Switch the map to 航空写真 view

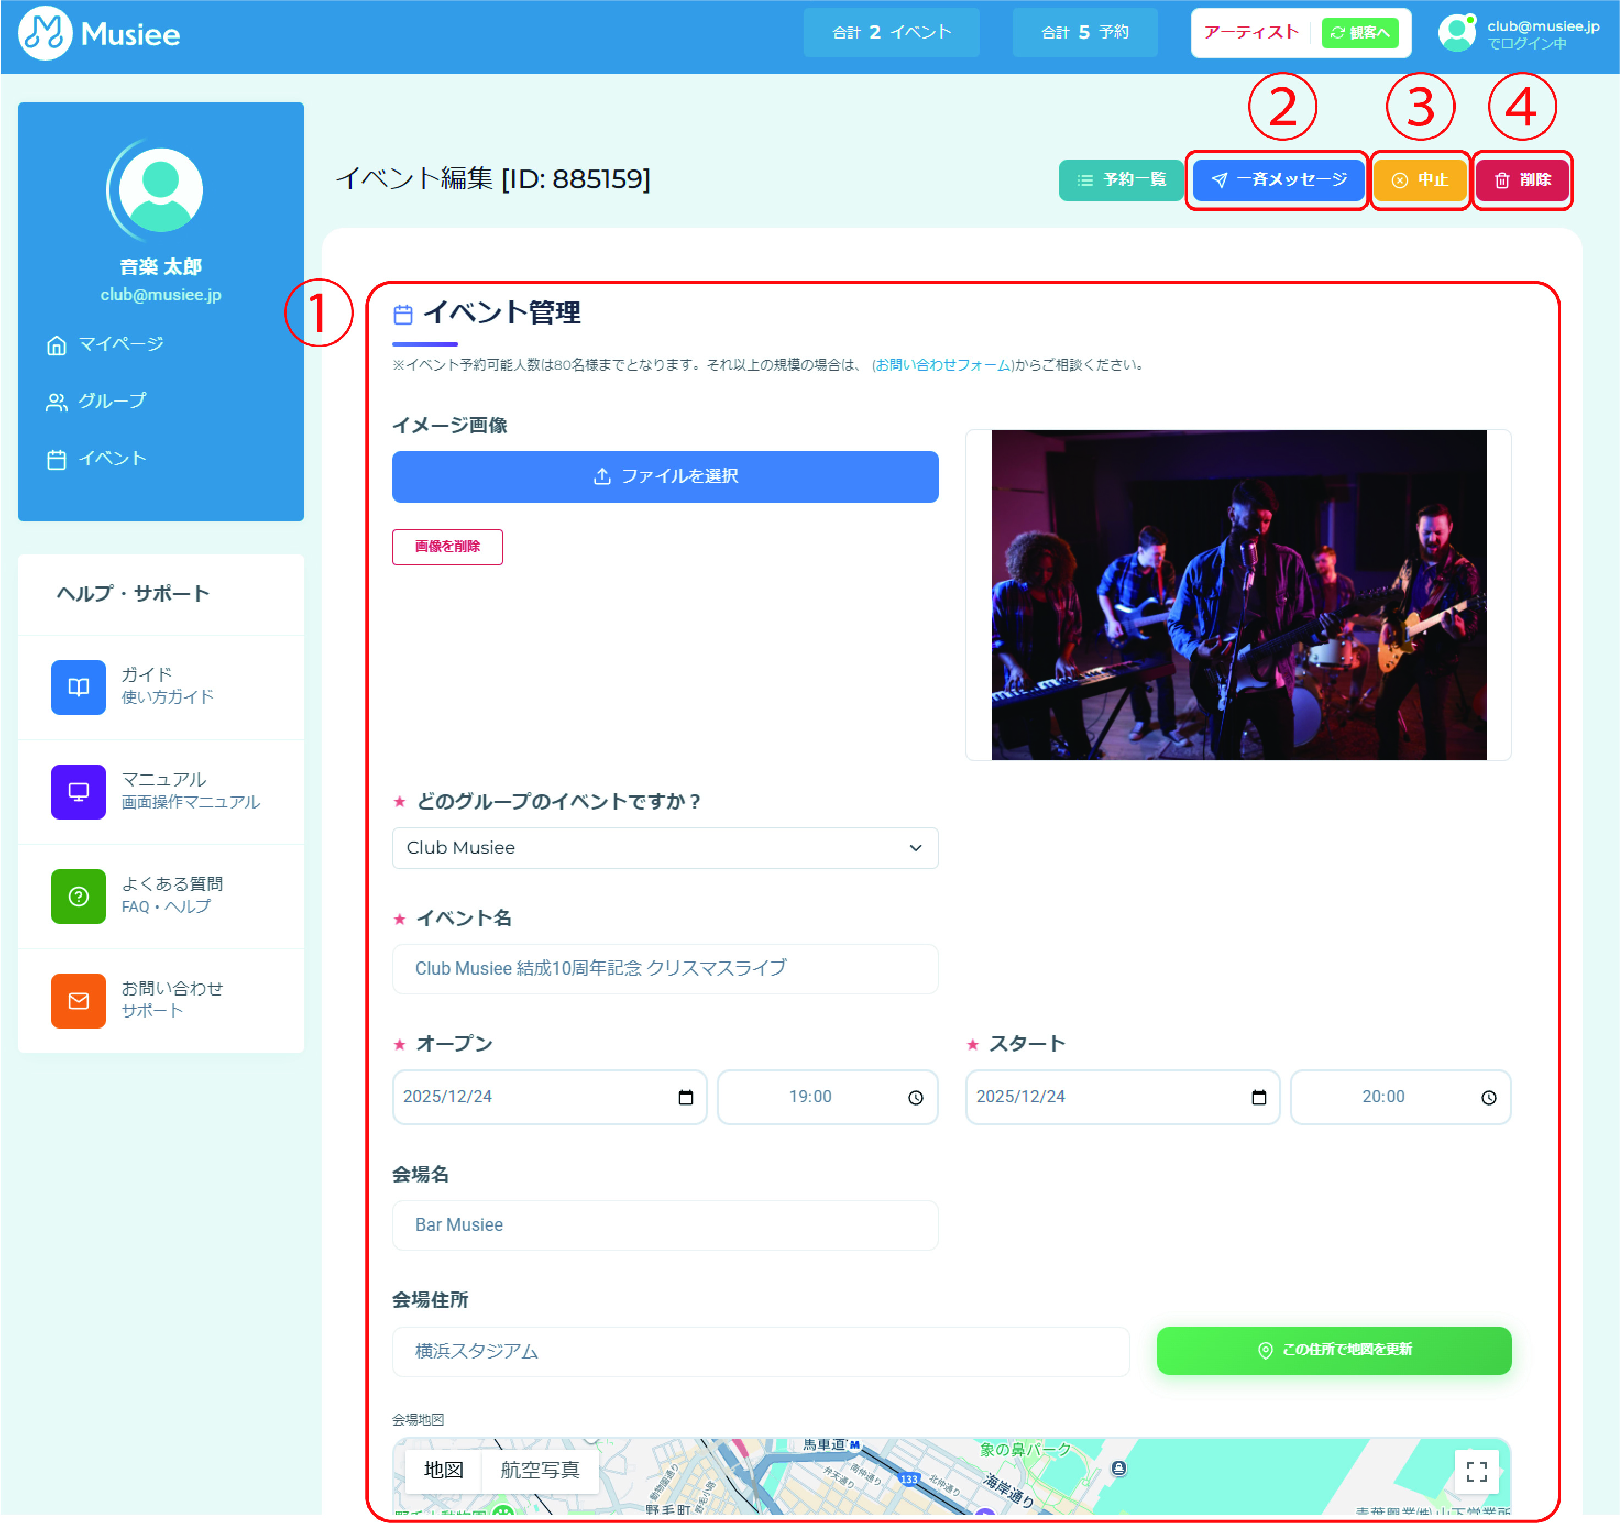pyautogui.click(x=540, y=1470)
